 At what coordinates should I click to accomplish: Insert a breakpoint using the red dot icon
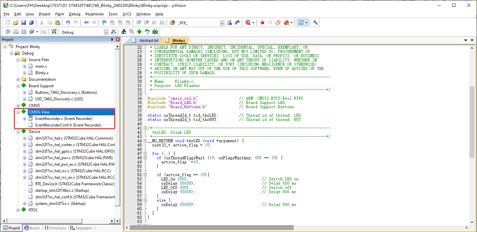[x=262, y=23]
